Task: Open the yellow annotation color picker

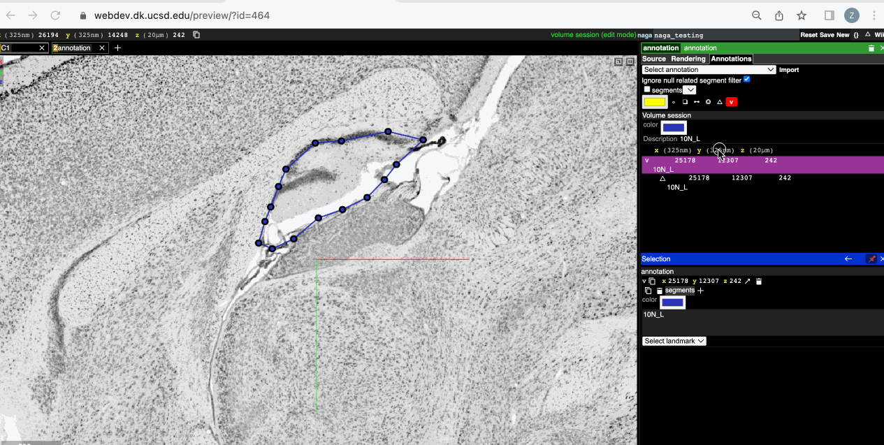Action: (x=655, y=102)
